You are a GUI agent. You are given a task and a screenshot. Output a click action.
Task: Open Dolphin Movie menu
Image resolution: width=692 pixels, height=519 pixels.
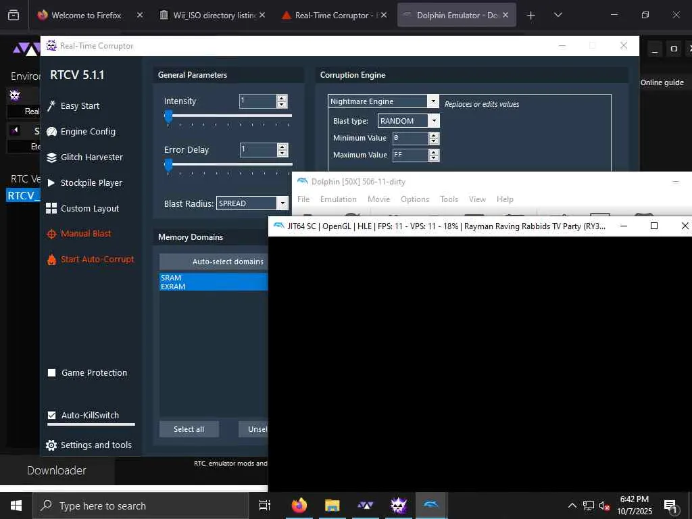coord(378,199)
